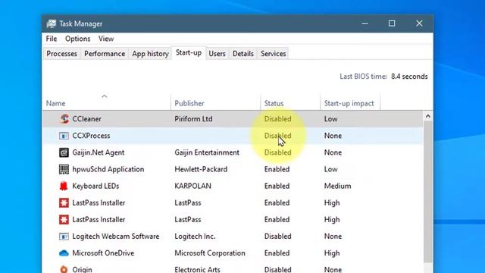Screen dimensions: 485x273
Task: Click the CCleaner app icon
Action: [64, 119]
